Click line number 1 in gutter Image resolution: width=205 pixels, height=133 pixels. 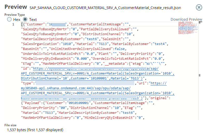coord(13,24)
